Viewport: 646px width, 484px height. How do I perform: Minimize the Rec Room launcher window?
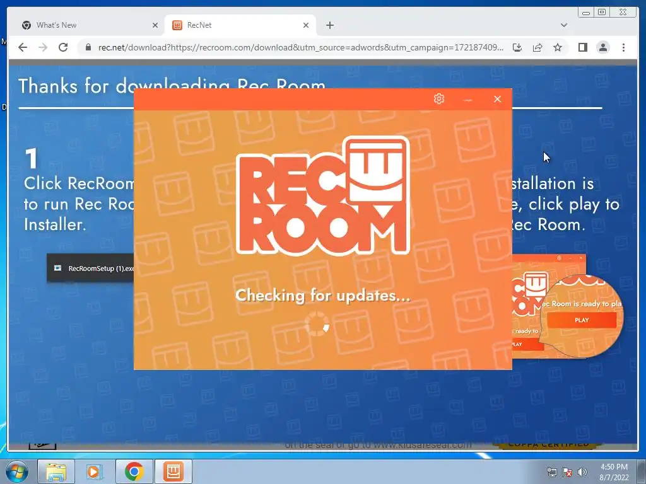(x=467, y=99)
